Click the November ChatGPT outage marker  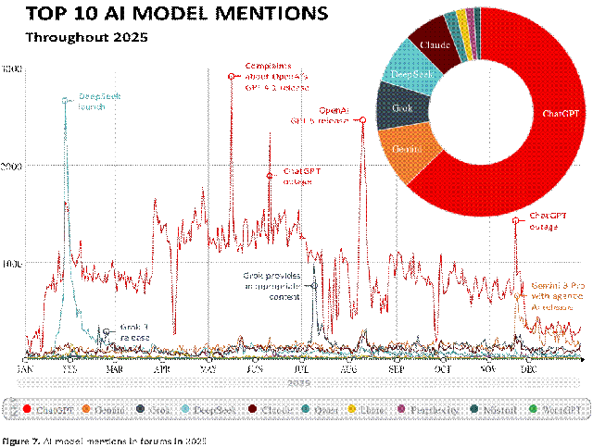(515, 220)
